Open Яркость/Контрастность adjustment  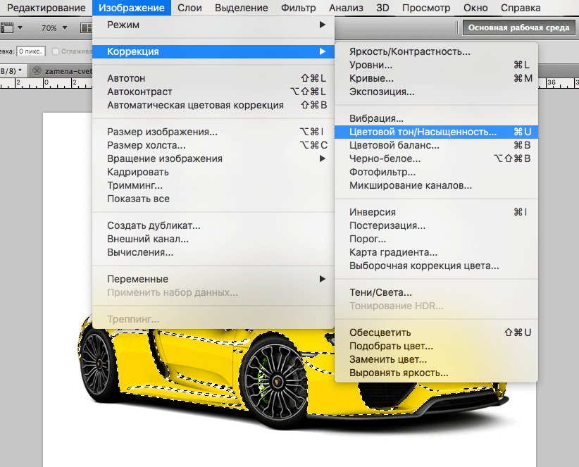436,51
